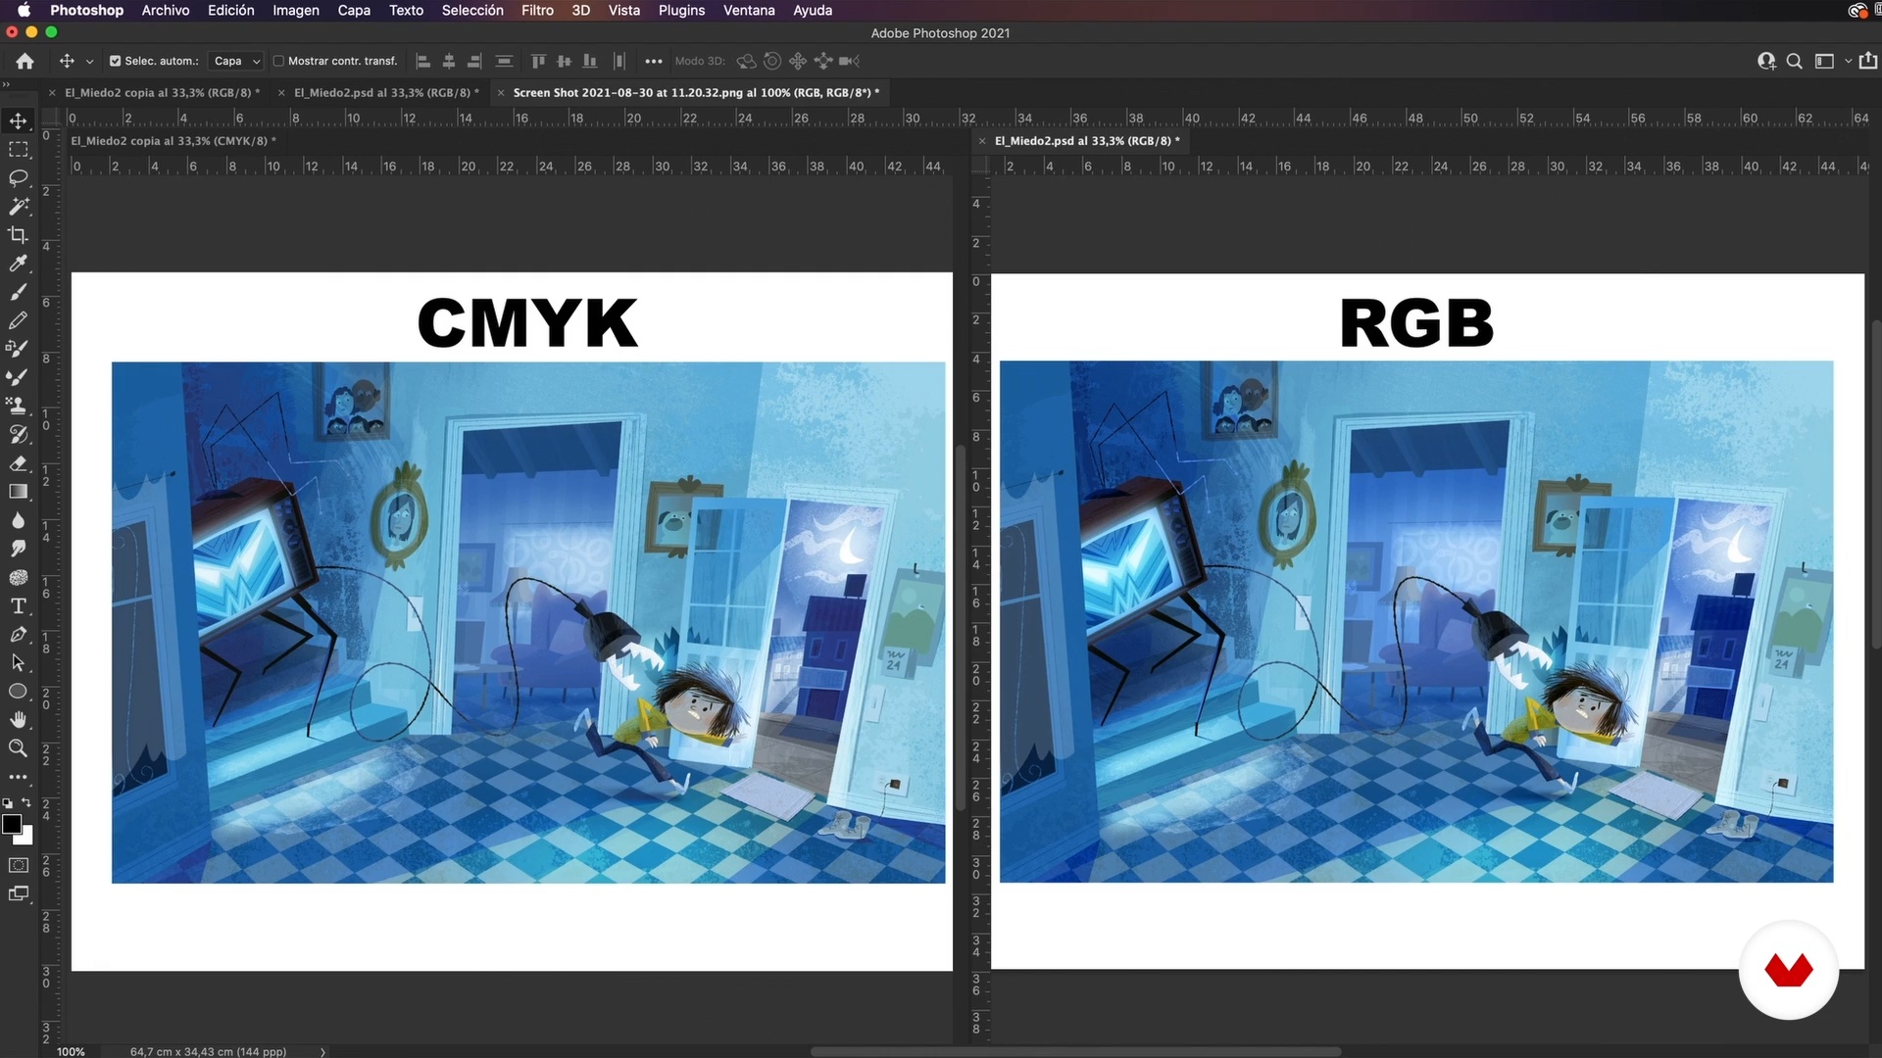Image resolution: width=1882 pixels, height=1058 pixels.
Task: Click the foreground black color swatch
Action: 12,824
